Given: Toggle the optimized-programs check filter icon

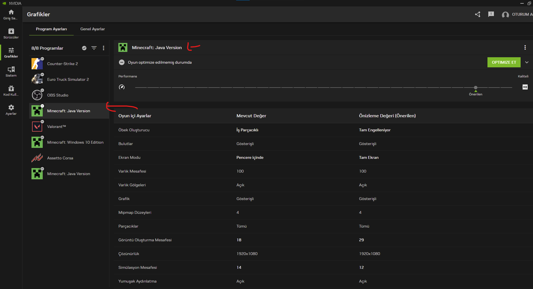Looking at the screenshot, I should 84,48.
